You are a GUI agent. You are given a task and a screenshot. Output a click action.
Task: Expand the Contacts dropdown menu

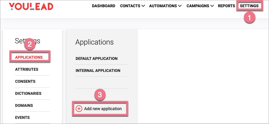[132, 6]
